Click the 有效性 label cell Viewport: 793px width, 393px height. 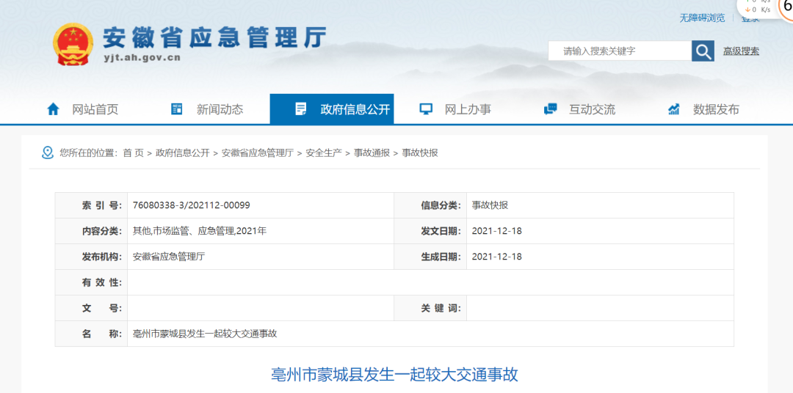(x=91, y=282)
